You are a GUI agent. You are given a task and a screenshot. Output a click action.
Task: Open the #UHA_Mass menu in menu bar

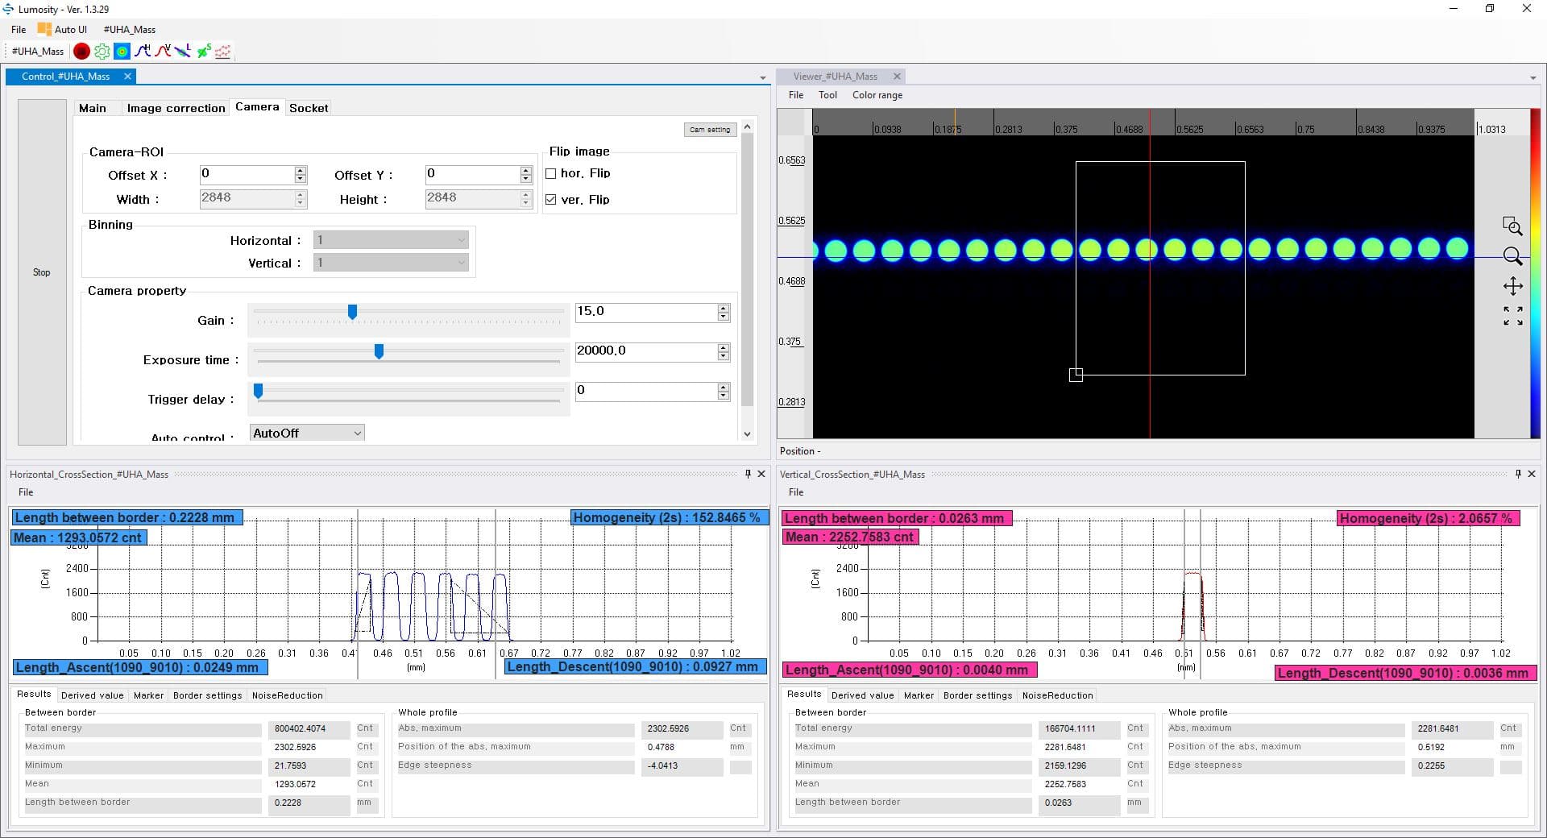(x=129, y=29)
